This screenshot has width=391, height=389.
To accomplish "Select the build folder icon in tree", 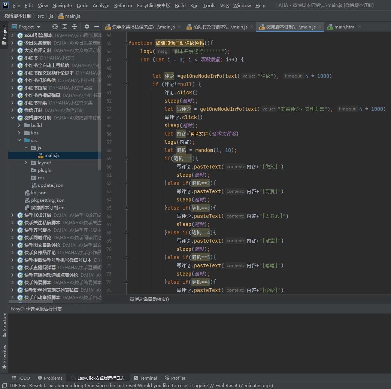I will [27, 125].
